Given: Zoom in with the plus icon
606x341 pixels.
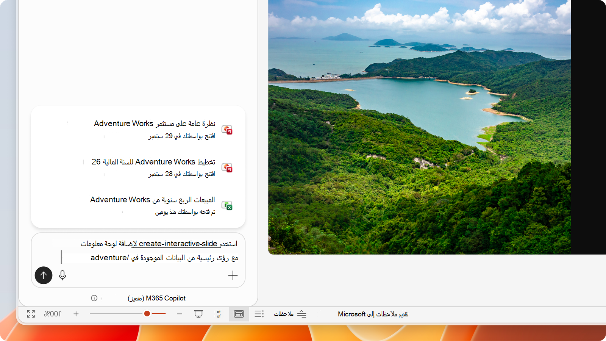Looking at the screenshot, I should click(76, 314).
